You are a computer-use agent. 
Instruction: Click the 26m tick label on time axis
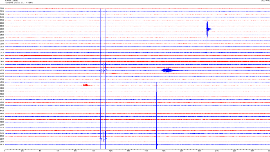point(235,151)
